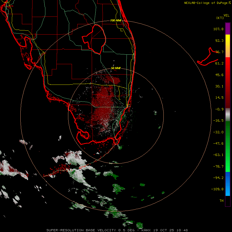Select the -63.1 scale value
This screenshot has width=232, height=232.
pos(218,155)
